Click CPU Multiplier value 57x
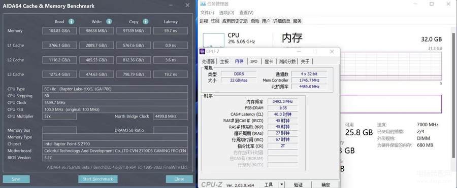The height and width of the screenshot is (188, 457). pyautogui.click(x=59, y=117)
